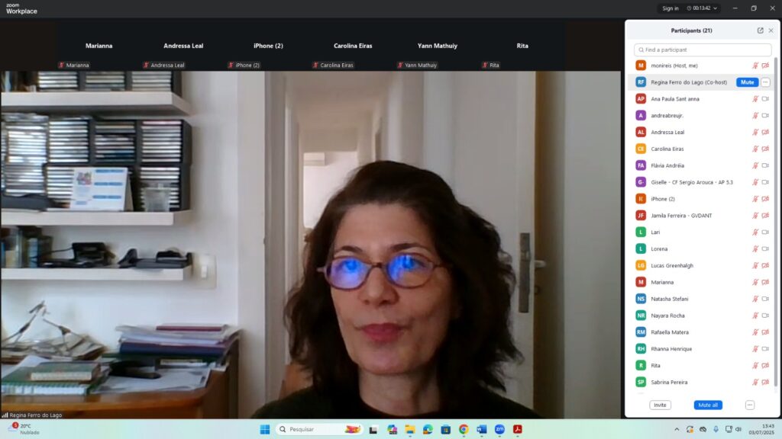
Task: Show hidden system tray icons
Action: point(677,430)
